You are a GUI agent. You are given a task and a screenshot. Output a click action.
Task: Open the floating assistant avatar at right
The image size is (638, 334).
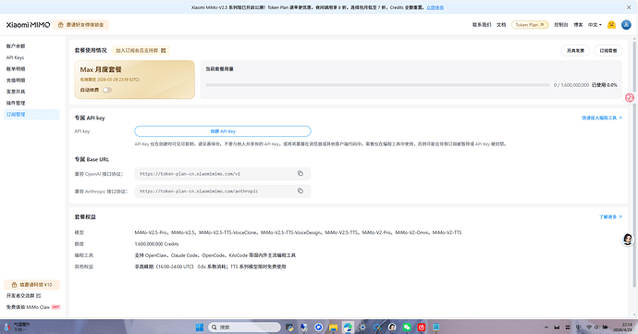(628, 240)
